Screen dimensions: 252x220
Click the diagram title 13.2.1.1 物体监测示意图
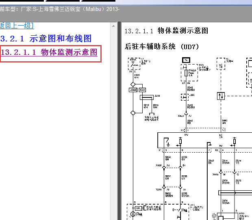[166, 31]
